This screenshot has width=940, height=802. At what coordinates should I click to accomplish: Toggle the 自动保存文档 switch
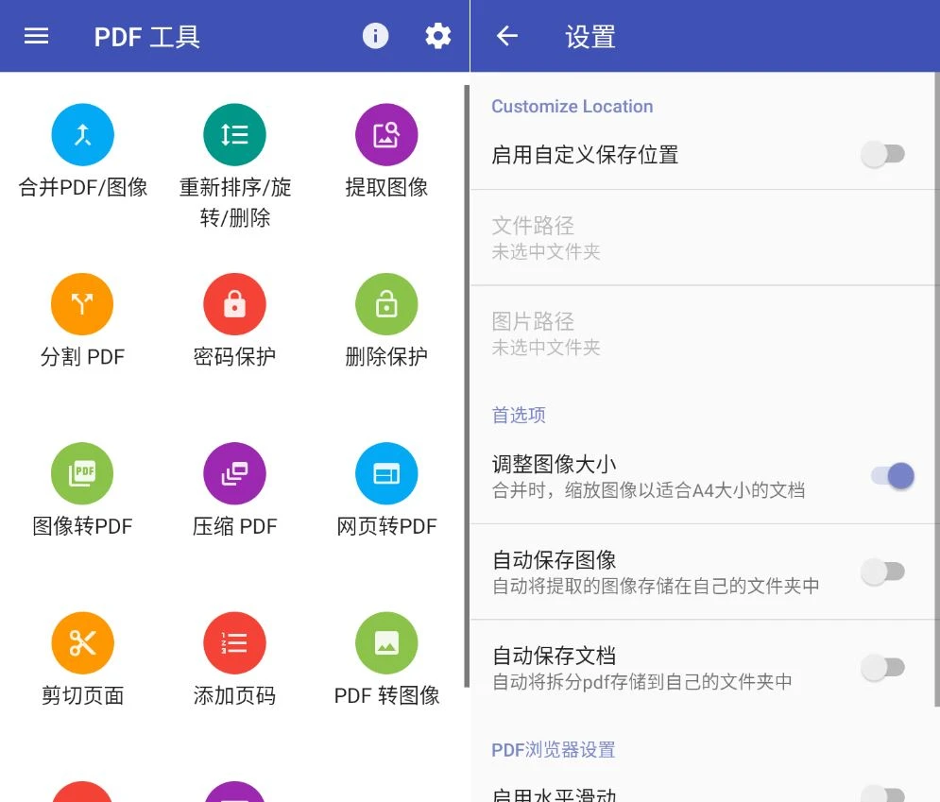883,667
